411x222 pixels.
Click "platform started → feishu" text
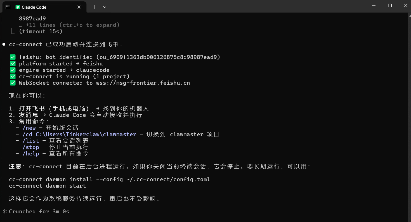point(61,64)
